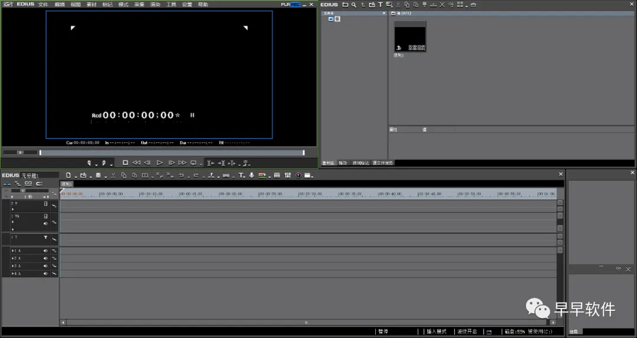
Task: Select the 序列1 sequence tab
Action: [66, 184]
